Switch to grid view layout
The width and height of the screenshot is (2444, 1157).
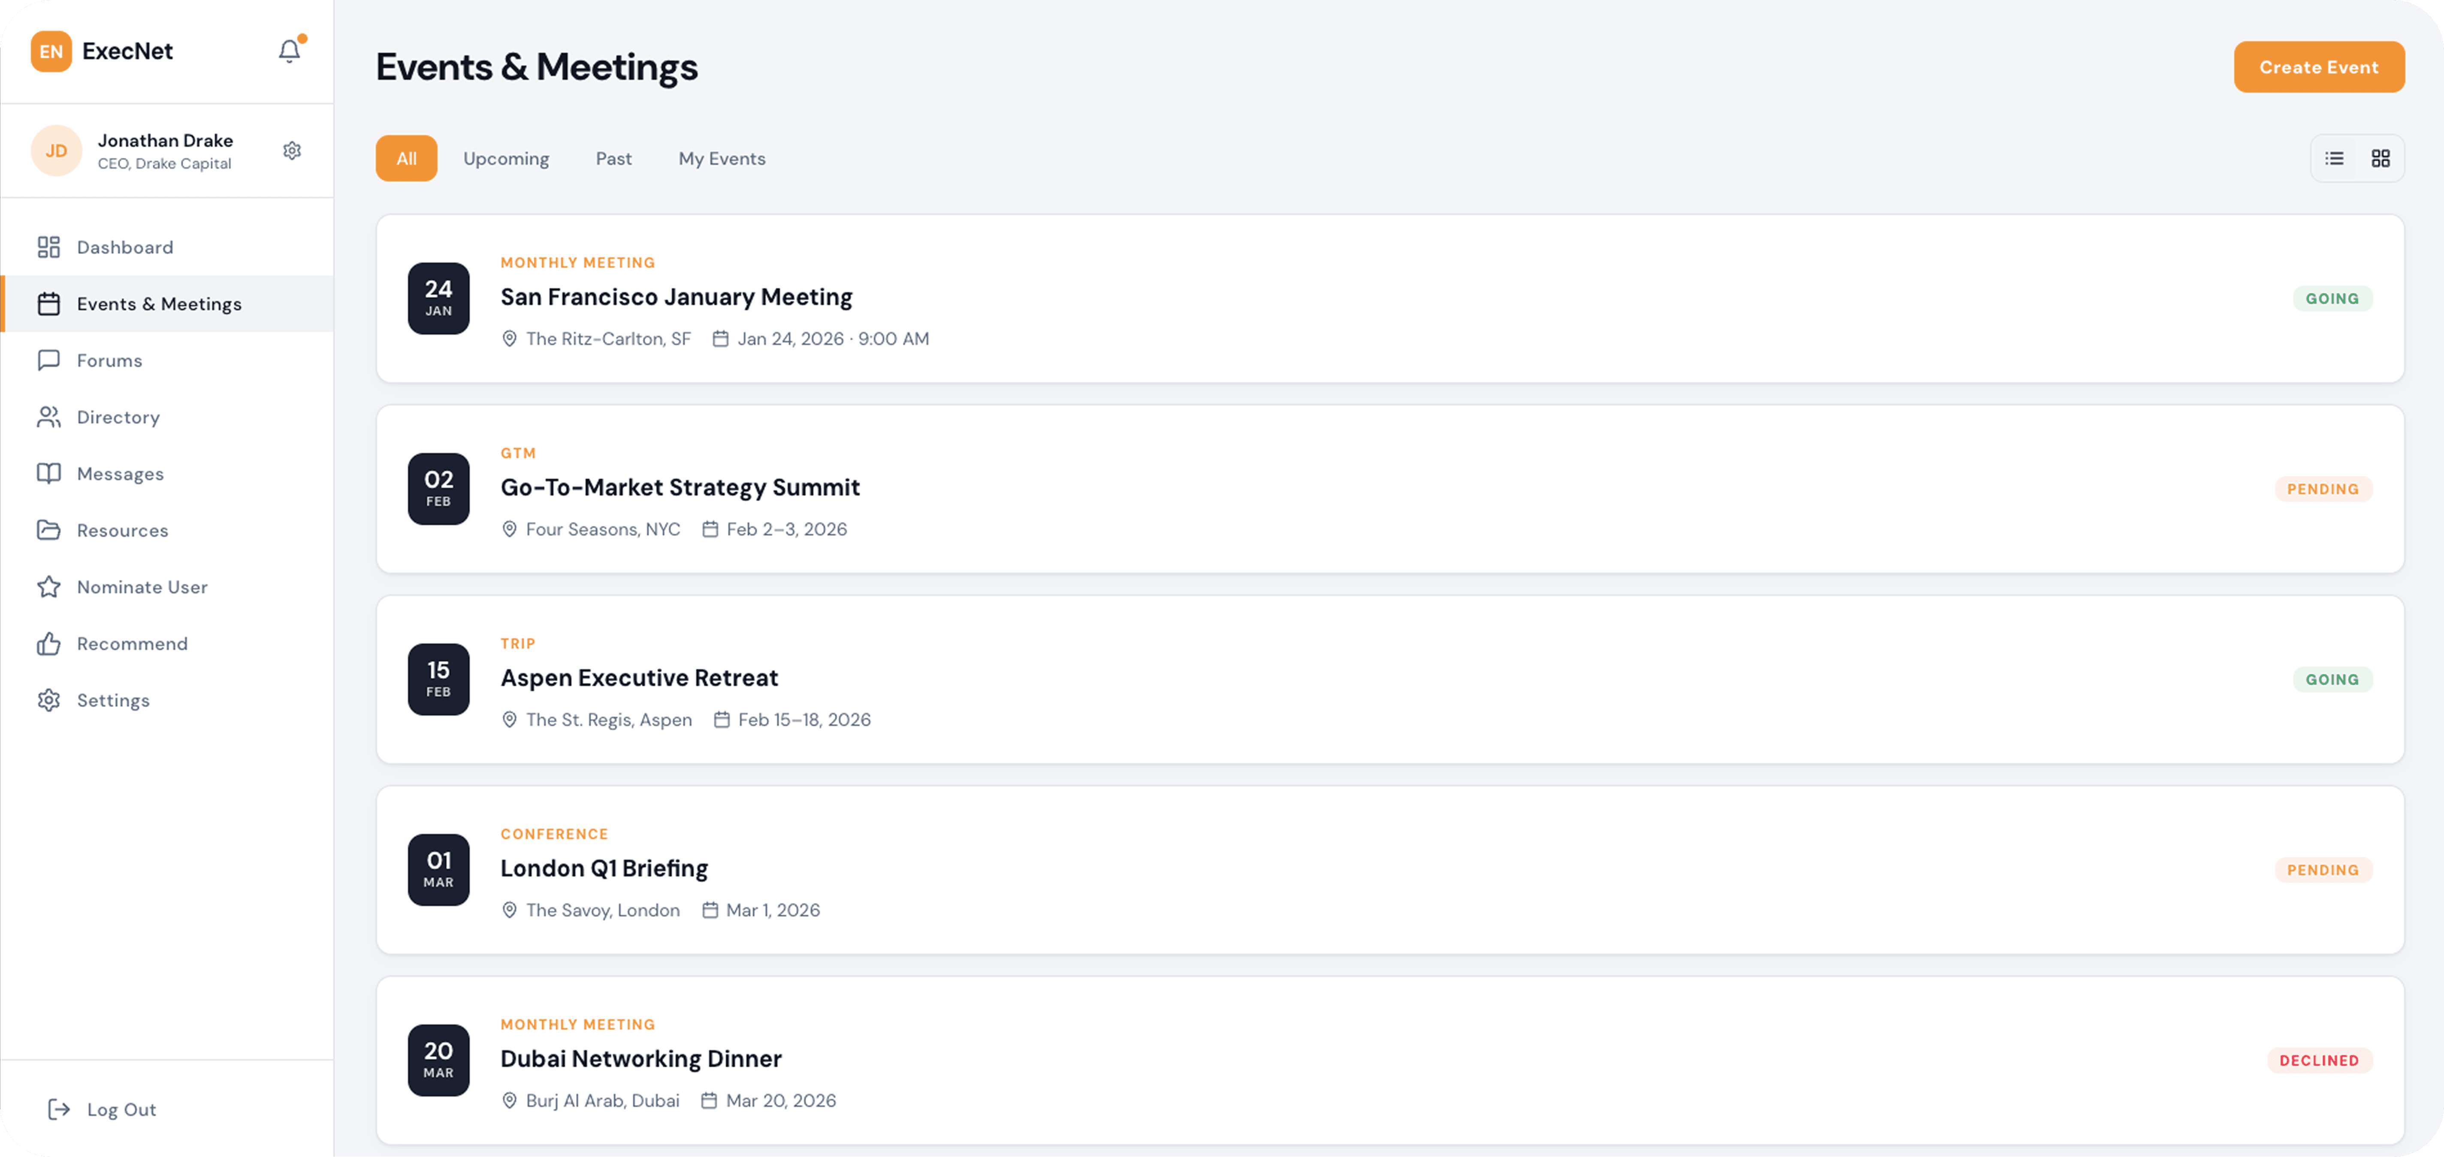click(2381, 158)
